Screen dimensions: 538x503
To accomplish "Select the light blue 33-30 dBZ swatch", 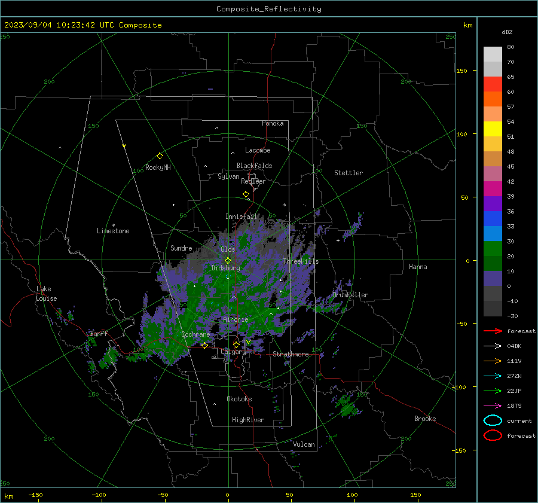I will (x=493, y=233).
